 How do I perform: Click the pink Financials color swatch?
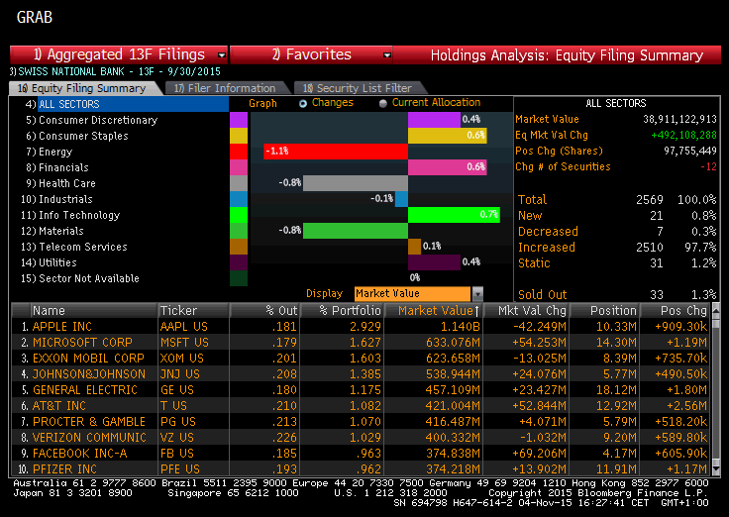[x=239, y=167]
